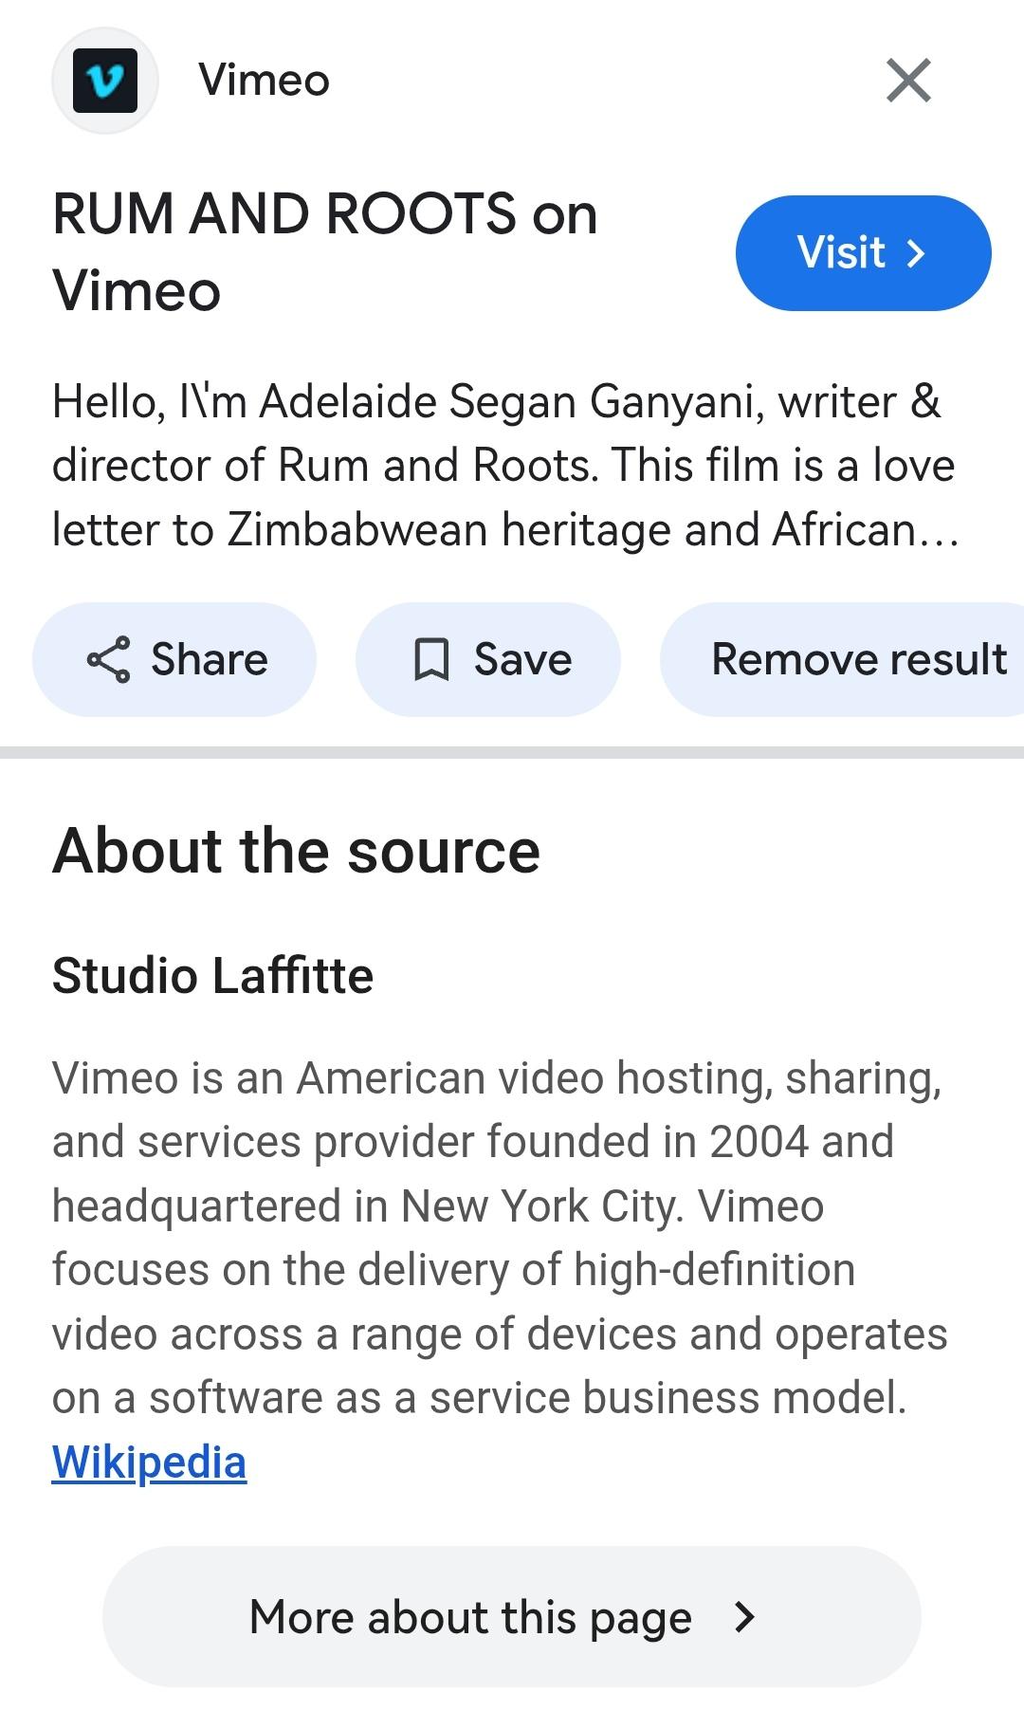This screenshot has width=1024, height=1729.
Task: Select the 'RUM AND ROOTS on Vimeo' title
Action: [x=325, y=251]
